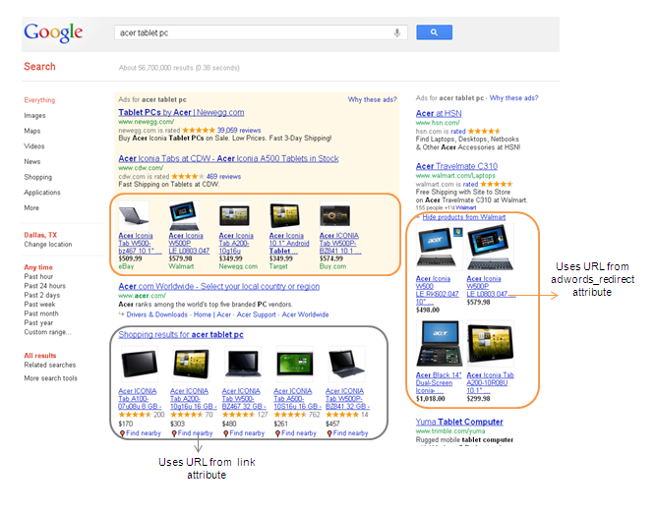Click $299.98 Acer Iconia Tab A200 image
Viewport: 656px width, 511px height.
point(490,344)
